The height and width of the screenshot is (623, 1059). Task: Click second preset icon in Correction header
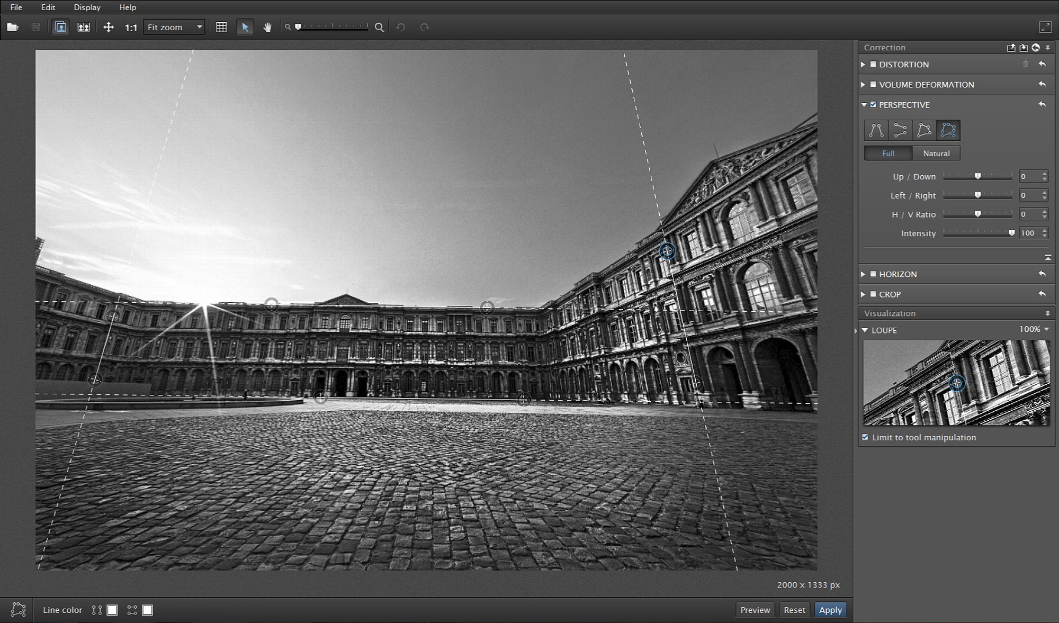pos(1024,48)
